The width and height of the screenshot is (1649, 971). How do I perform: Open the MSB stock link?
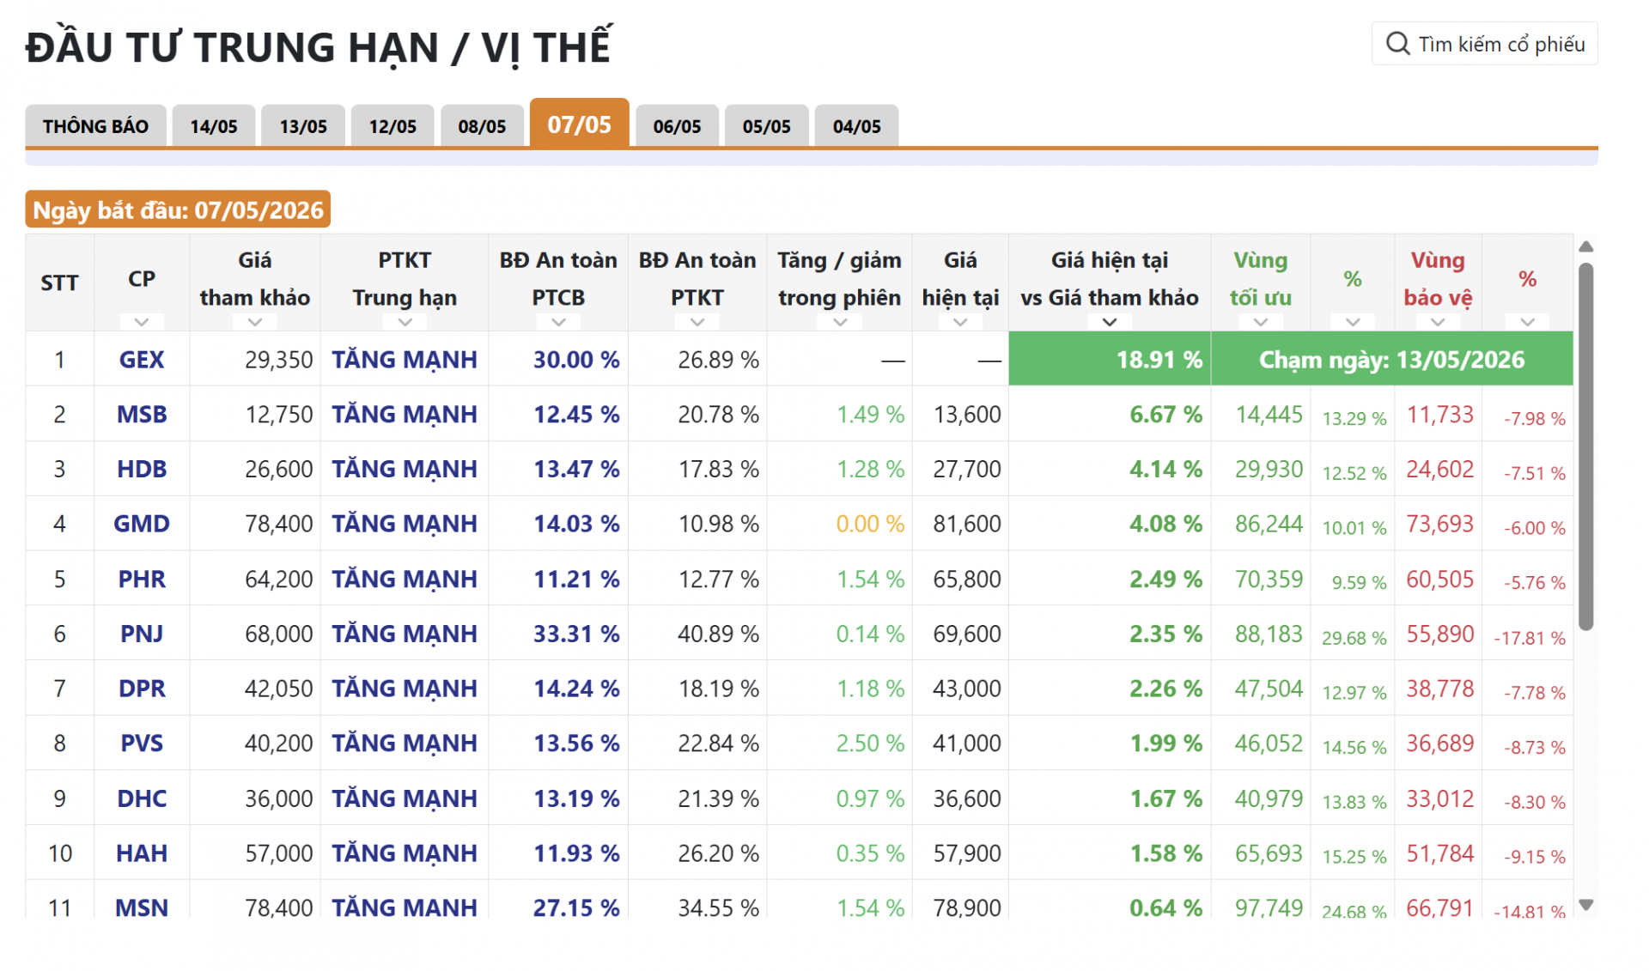click(142, 415)
